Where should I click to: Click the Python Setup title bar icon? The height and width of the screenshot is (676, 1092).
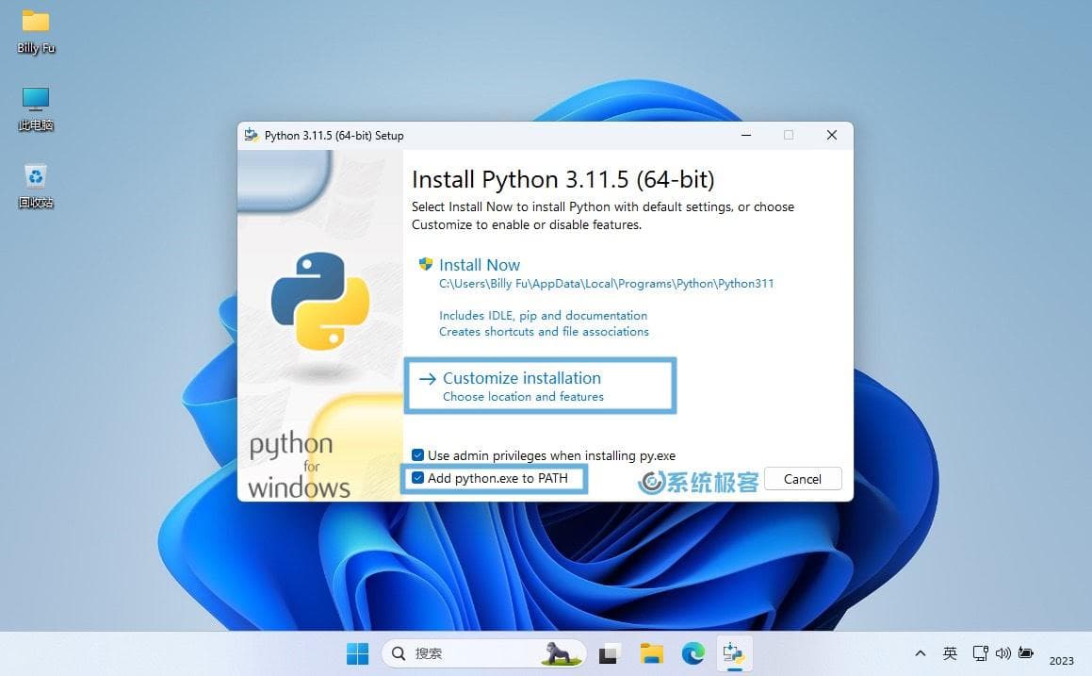point(252,135)
